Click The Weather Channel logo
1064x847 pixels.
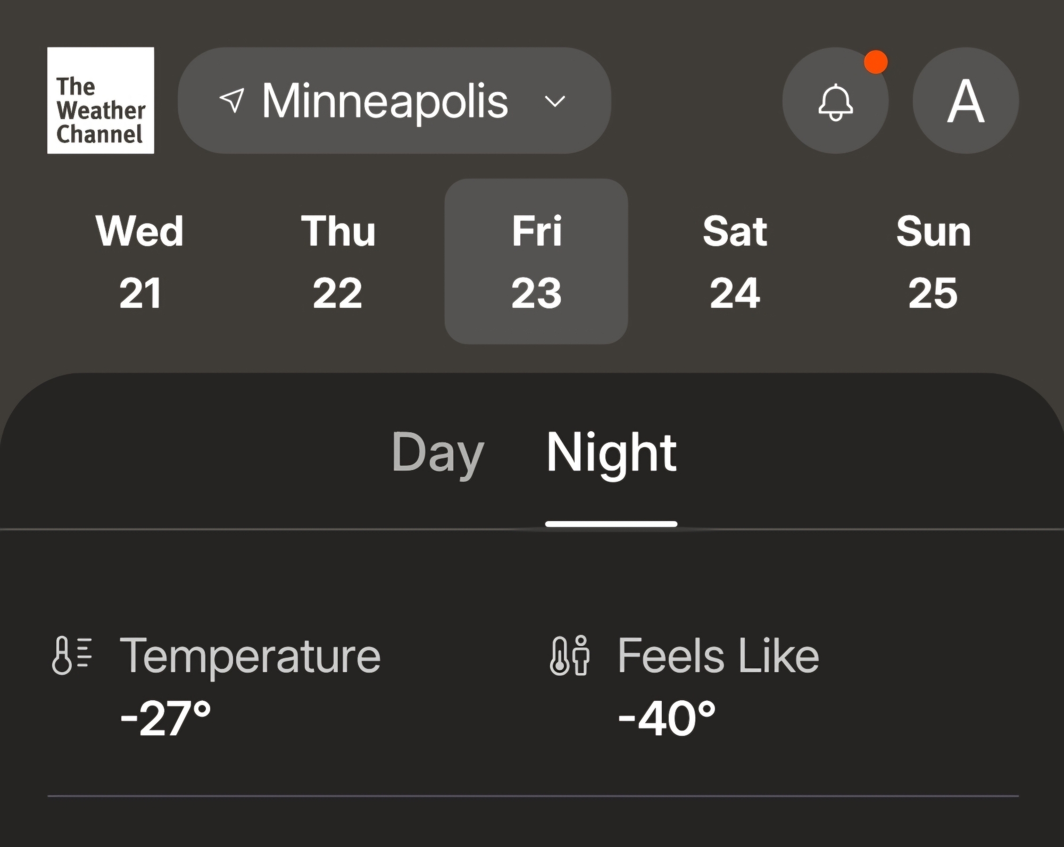[x=101, y=100]
